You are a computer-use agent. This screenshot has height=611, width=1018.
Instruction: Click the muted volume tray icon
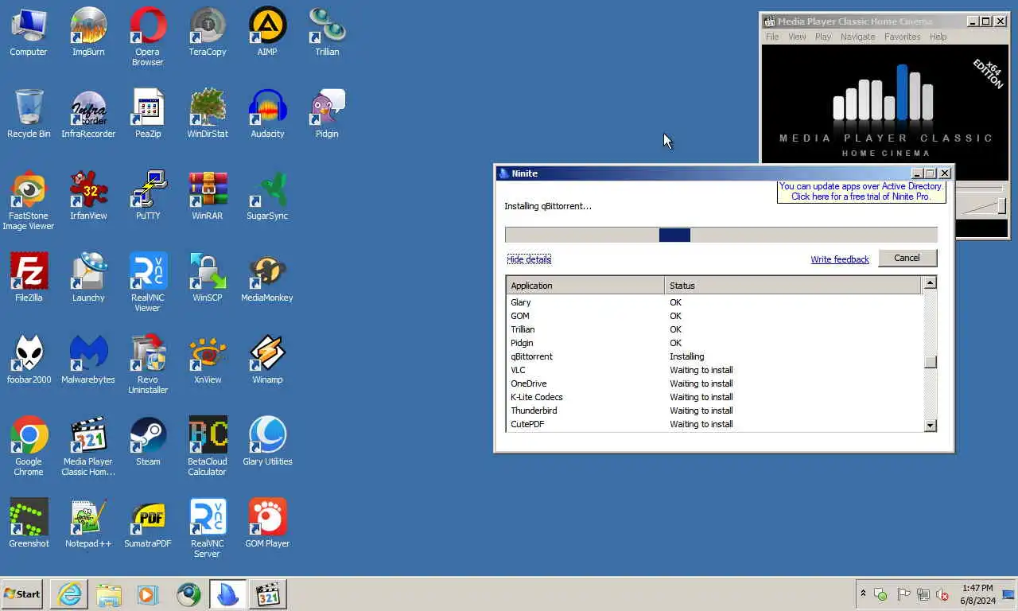(x=942, y=594)
